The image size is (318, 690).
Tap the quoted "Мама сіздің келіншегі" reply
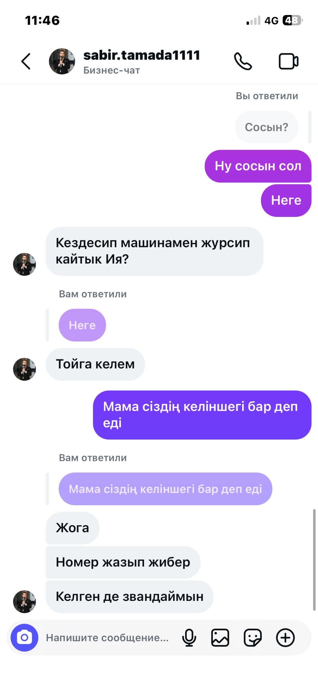(x=165, y=489)
